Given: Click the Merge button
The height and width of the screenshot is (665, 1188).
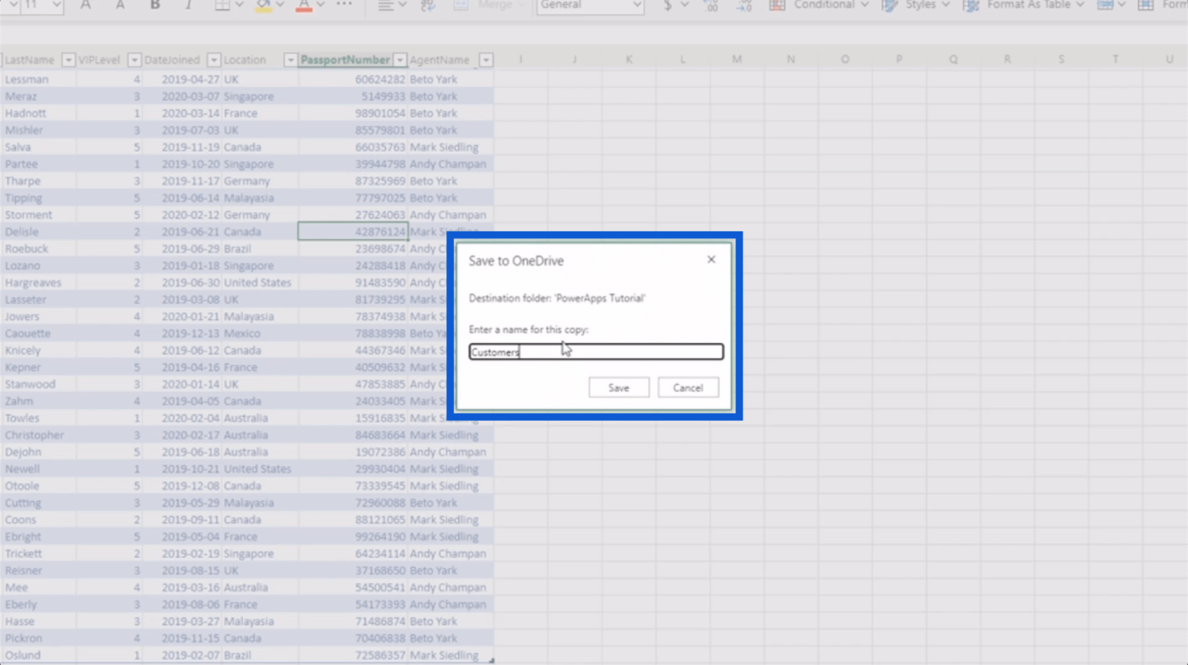Looking at the screenshot, I should click(488, 5).
